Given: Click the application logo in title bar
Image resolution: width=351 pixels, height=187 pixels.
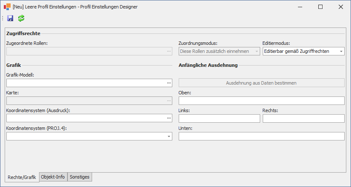Looking at the screenshot, I should (x=7, y=7).
